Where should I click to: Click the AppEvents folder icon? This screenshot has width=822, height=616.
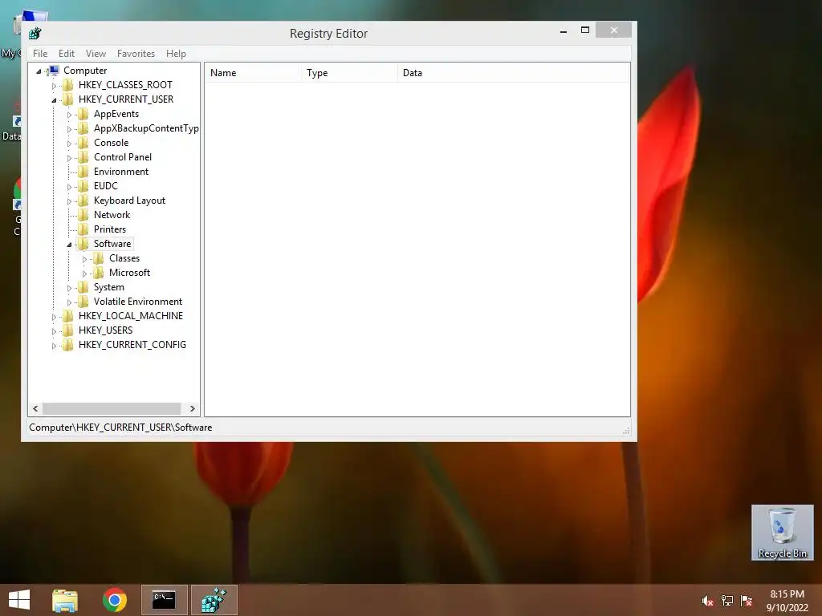tap(83, 114)
